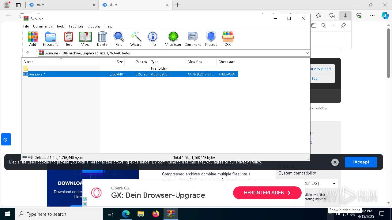
Task: Open the Help menu
Action: pos(108,26)
